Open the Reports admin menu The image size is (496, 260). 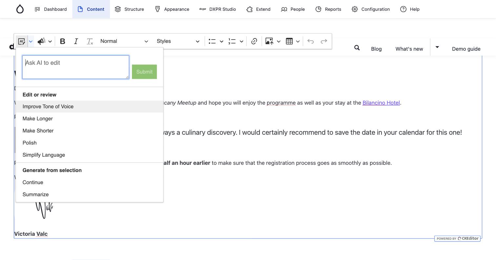(328, 9)
